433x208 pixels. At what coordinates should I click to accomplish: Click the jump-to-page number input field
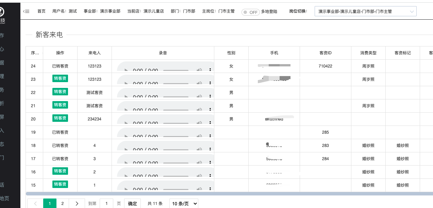point(106,204)
